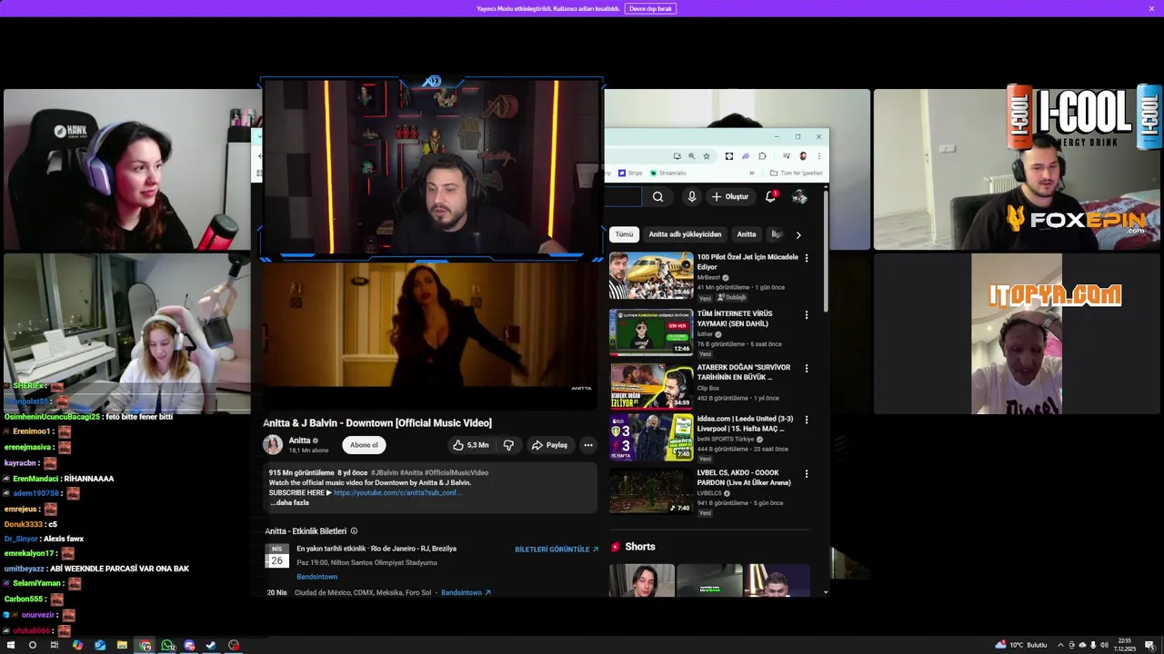
Task: Open options menu for TÜM İNTERNETE VİRÜS video
Action: click(807, 314)
